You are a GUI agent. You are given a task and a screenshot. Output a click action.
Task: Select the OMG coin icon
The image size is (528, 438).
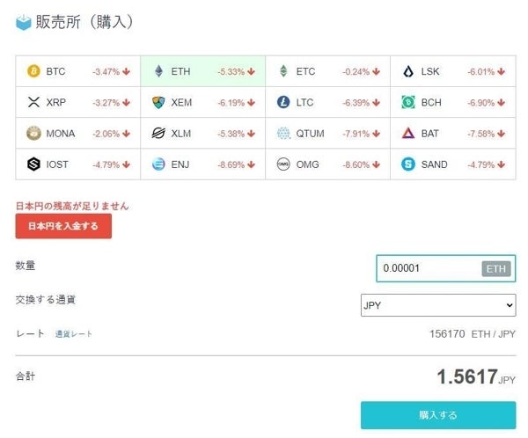[x=283, y=164]
